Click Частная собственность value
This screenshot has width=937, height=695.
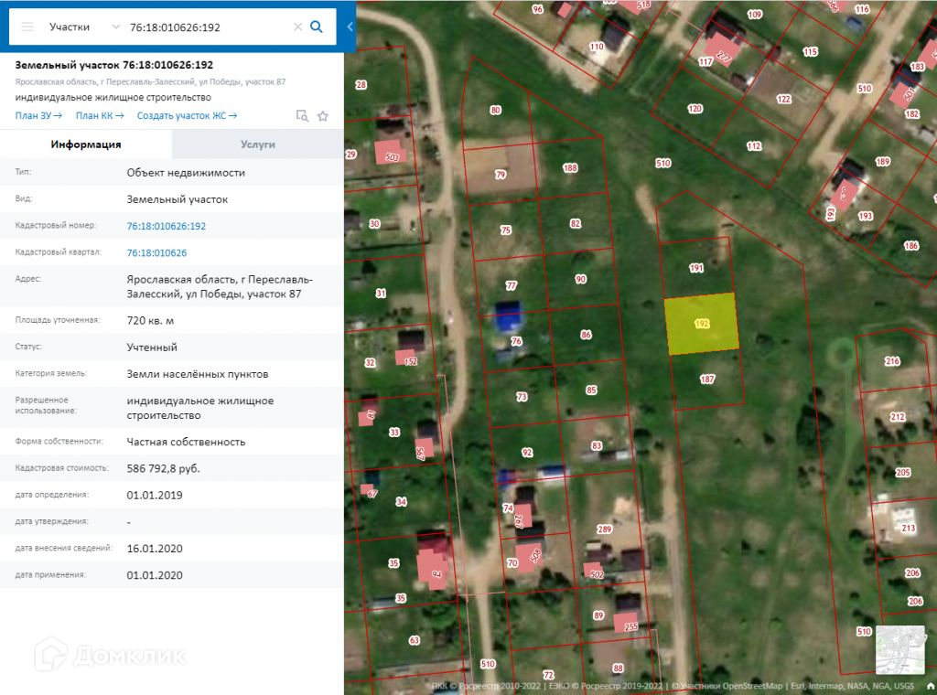(x=186, y=442)
